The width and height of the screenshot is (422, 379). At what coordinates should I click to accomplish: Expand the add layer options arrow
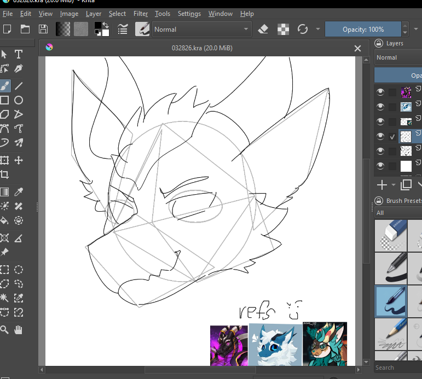pos(394,185)
